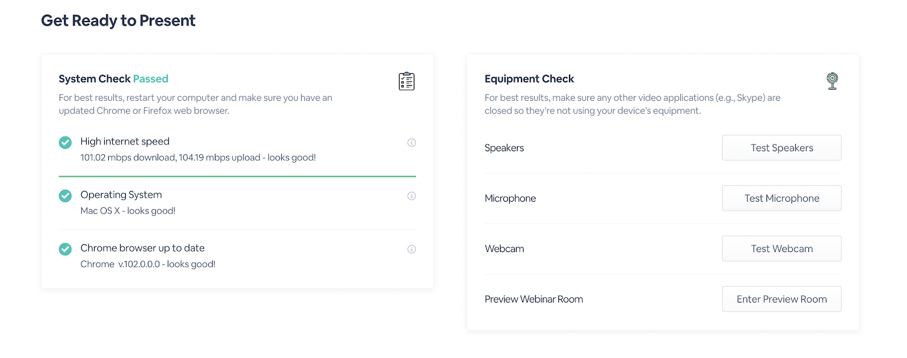Click green checkmark beside Chrome browser up to date
The height and width of the screenshot is (358, 907).
66,249
